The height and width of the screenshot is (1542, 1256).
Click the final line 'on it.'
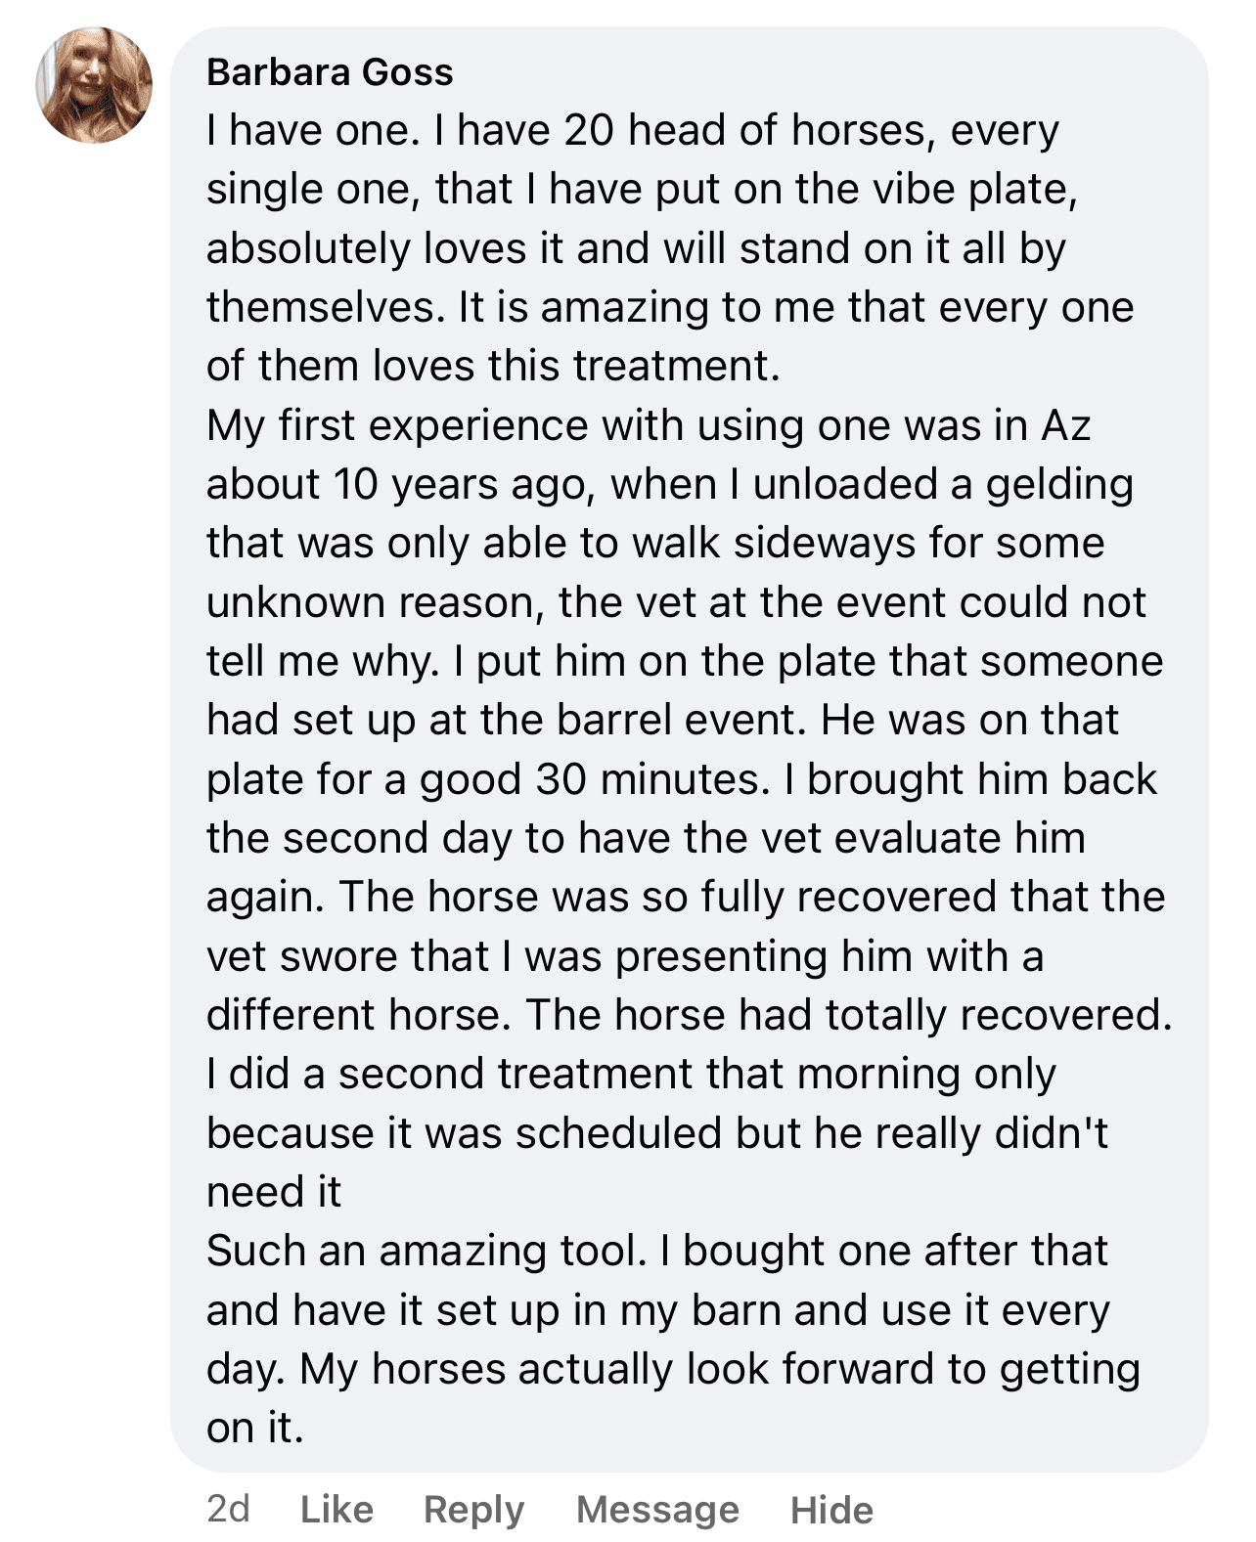(x=255, y=1428)
